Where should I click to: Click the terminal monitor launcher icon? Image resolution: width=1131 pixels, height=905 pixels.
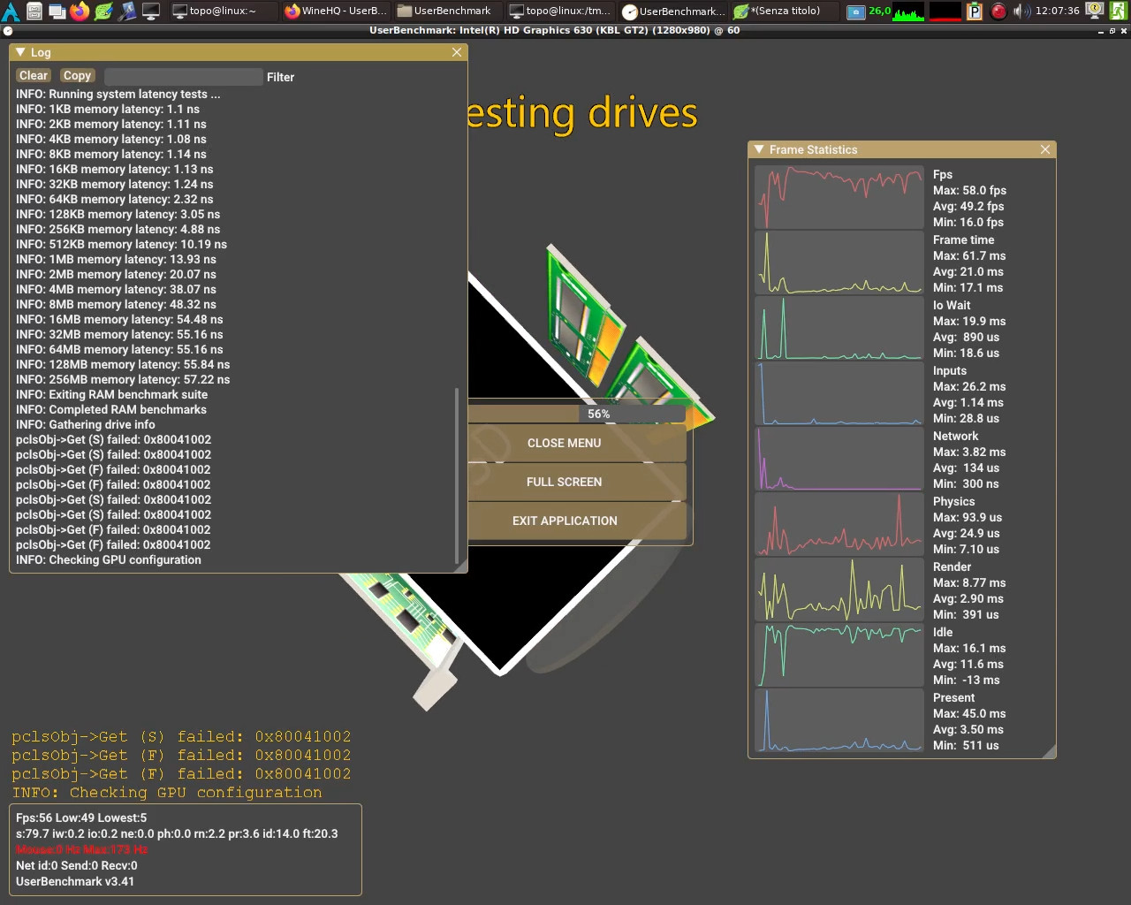tap(151, 11)
